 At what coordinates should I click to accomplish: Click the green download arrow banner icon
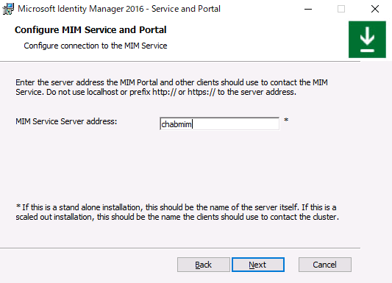tap(367, 40)
